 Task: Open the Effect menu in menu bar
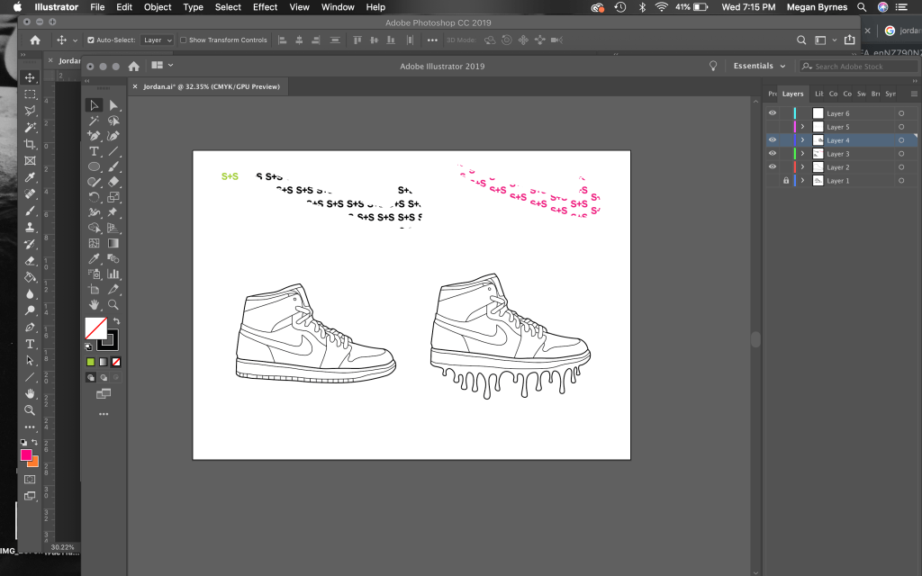[x=265, y=7]
